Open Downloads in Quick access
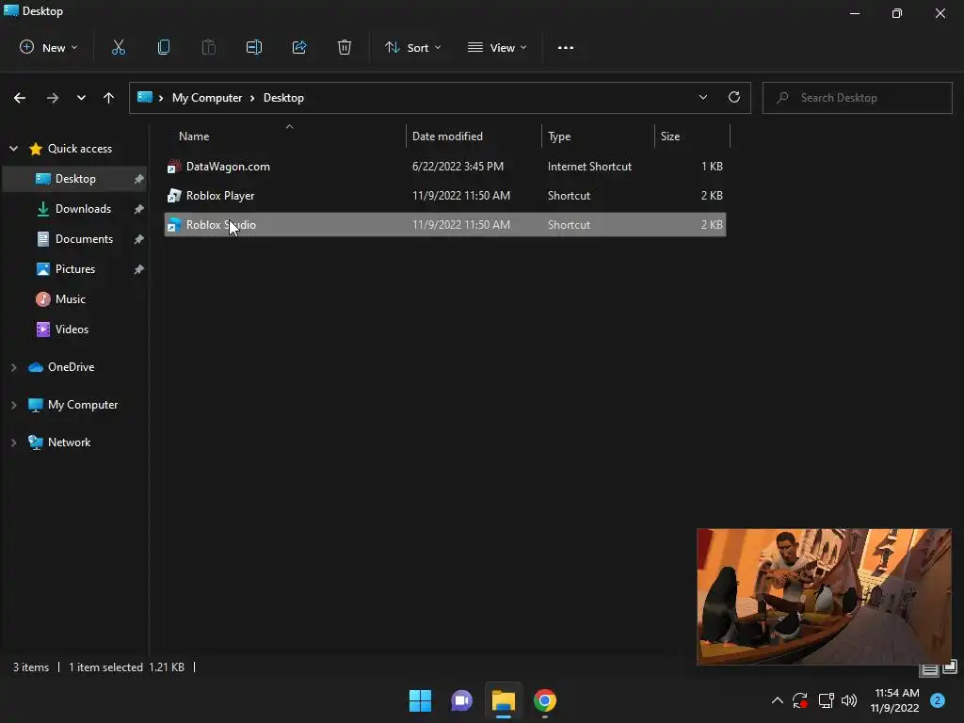Screen dimensions: 964x723 coord(83,209)
